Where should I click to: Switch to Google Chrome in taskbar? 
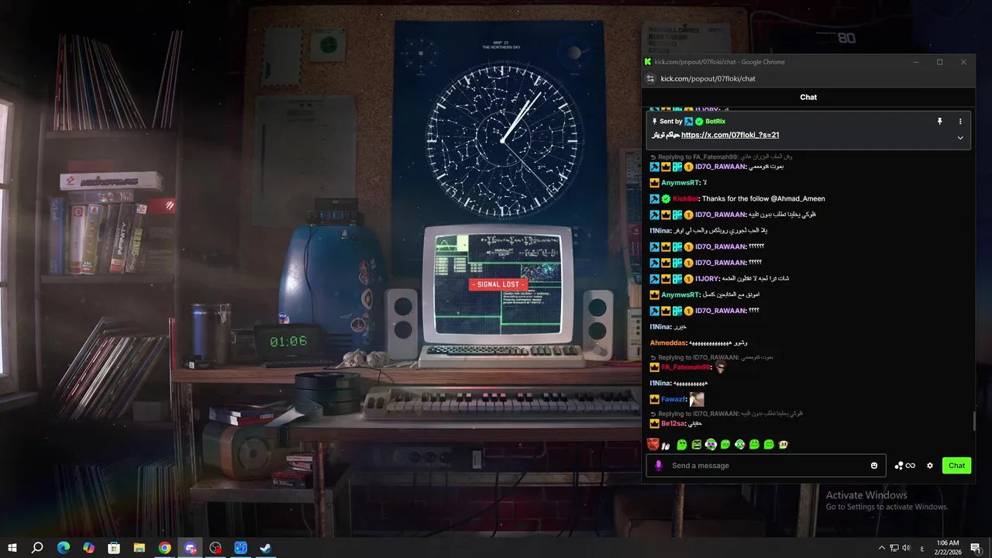pos(164,548)
